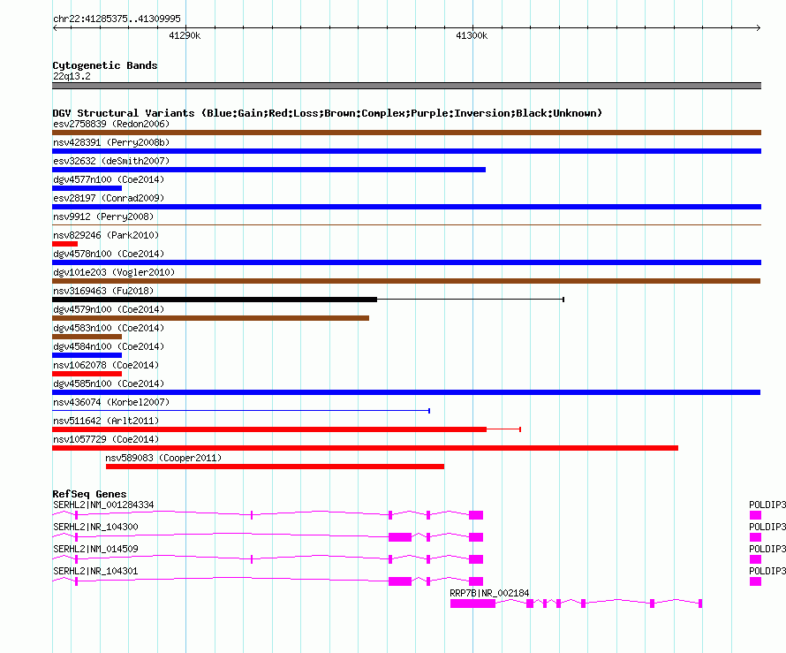
Task: Click the gray 22q13.2 cytogenetic band bar
Action: (x=406, y=86)
